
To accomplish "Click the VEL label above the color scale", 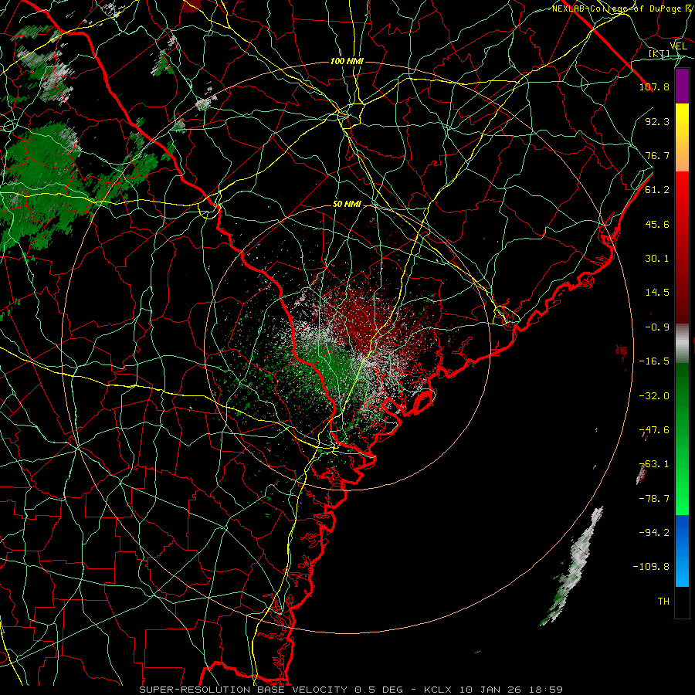I will click(x=678, y=46).
